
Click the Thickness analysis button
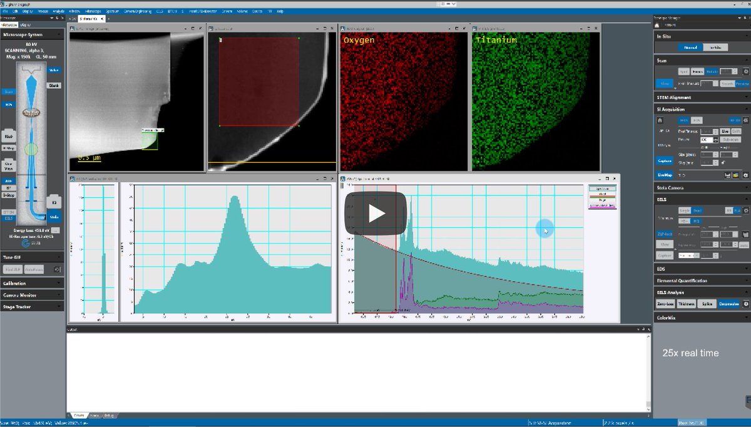point(687,304)
